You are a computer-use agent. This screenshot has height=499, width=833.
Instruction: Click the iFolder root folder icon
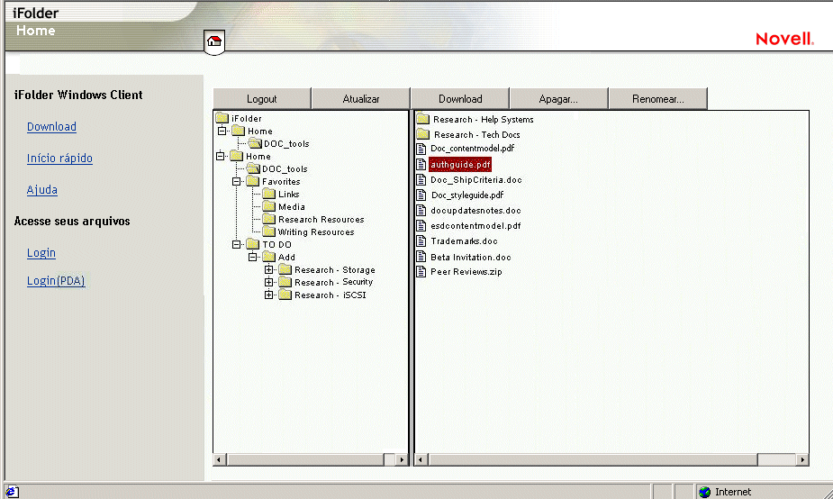(222, 118)
